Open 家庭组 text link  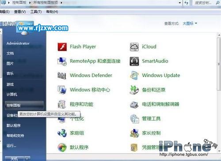click(77, 133)
